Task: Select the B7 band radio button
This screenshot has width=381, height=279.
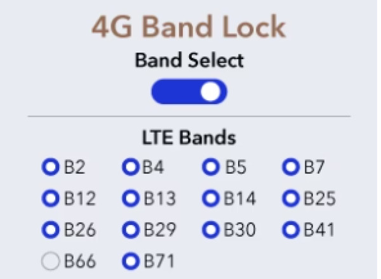Action: click(290, 167)
